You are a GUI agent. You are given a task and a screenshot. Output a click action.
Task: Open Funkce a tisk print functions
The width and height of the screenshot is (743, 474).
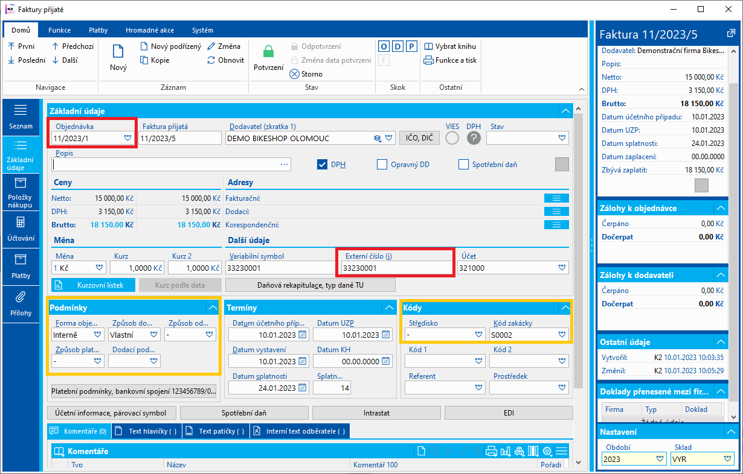(x=451, y=60)
